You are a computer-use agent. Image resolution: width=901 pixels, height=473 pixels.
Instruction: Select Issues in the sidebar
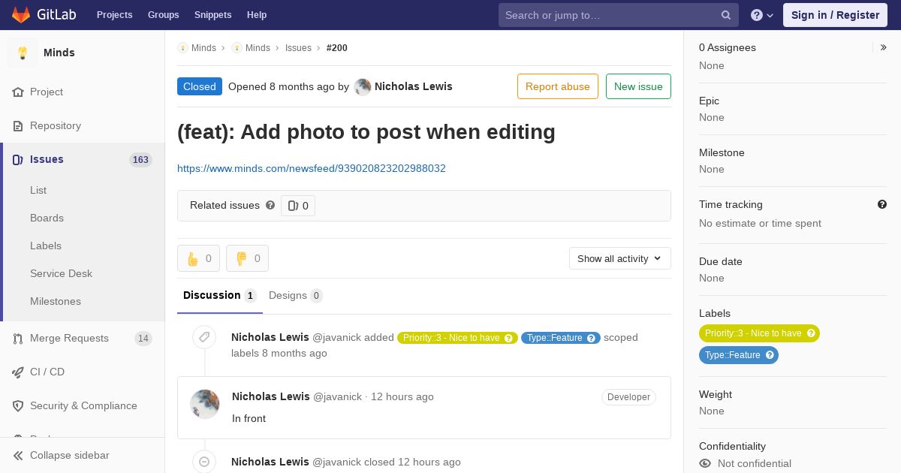click(47, 159)
